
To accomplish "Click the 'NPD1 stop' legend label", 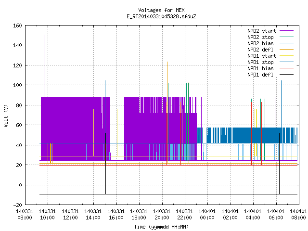I will coord(260,62).
